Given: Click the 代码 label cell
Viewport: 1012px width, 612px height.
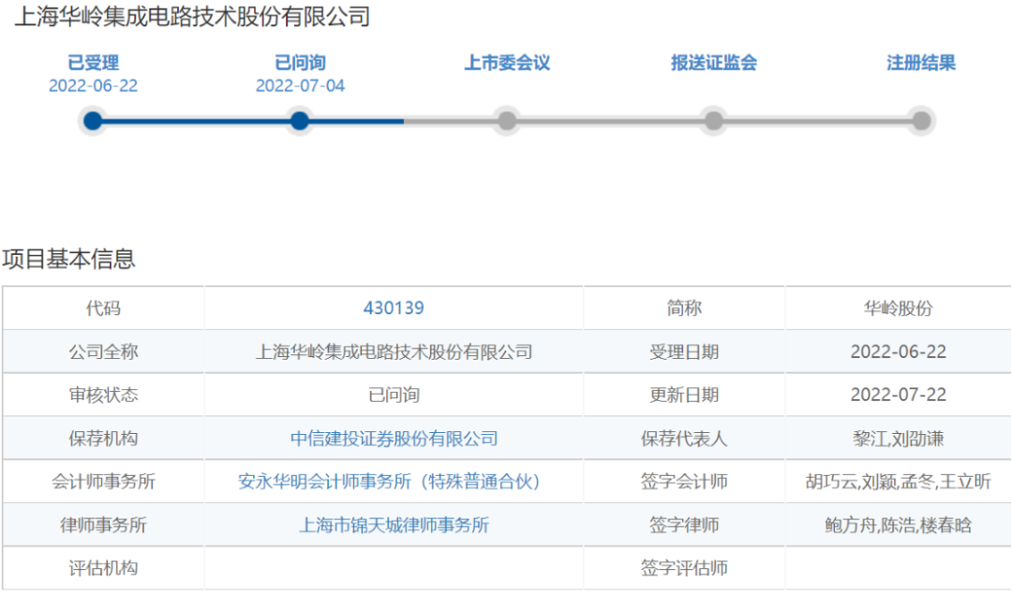Looking at the screenshot, I should 103,308.
